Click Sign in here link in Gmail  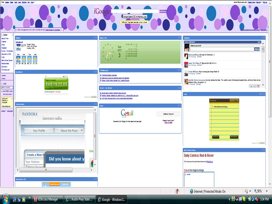(168, 122)
